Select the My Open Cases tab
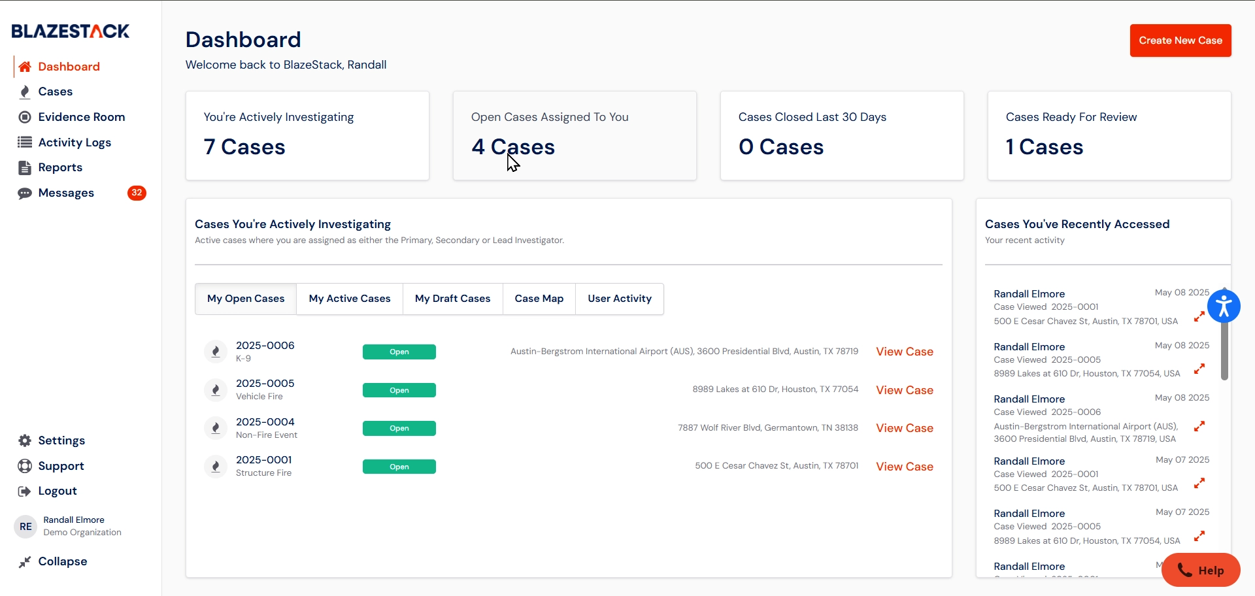Viewport: 1255px width, 596px height. click(246, 299)
